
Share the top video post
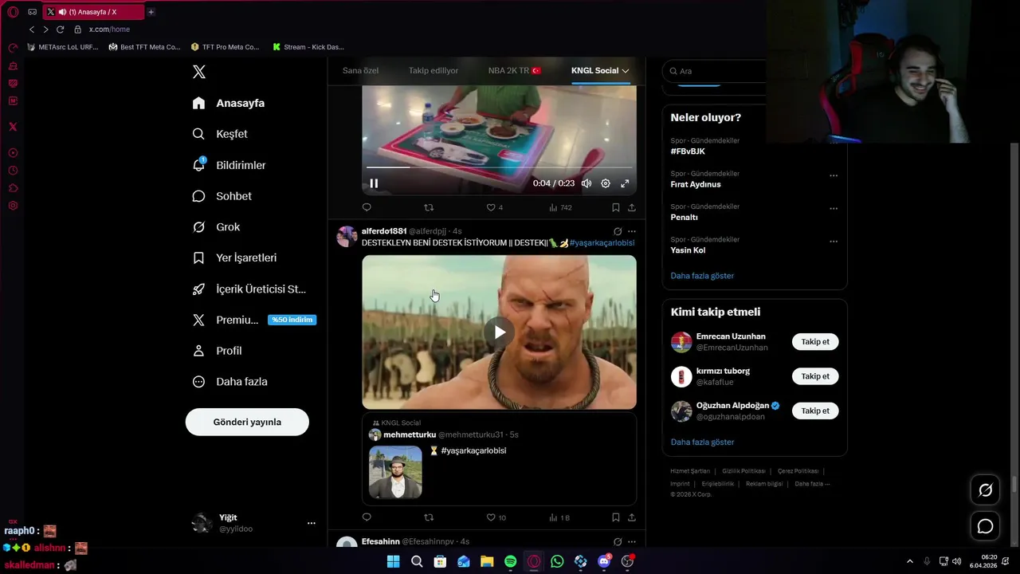[632, 207]
